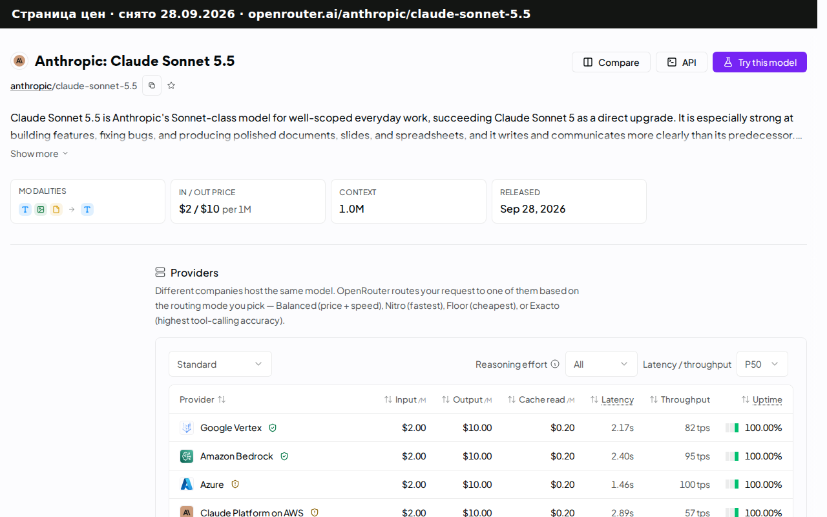Screen dimensions: 827x517
Task: Open the Compare button
Action: point(611,62)
